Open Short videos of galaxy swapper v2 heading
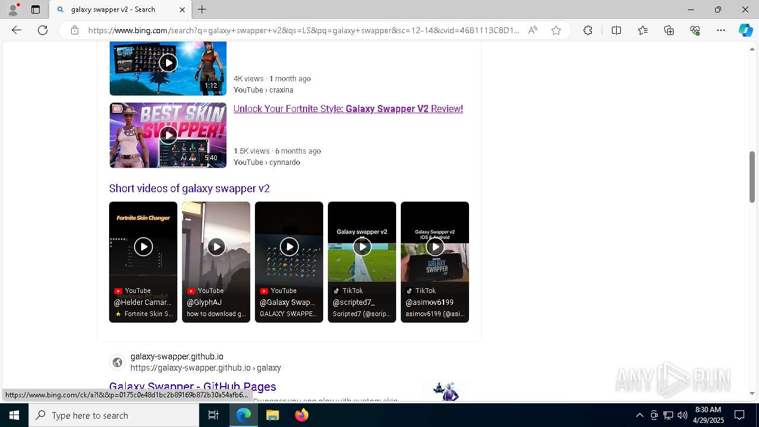The width and height of the screenshot is (759, 427). tap(189, 188)
